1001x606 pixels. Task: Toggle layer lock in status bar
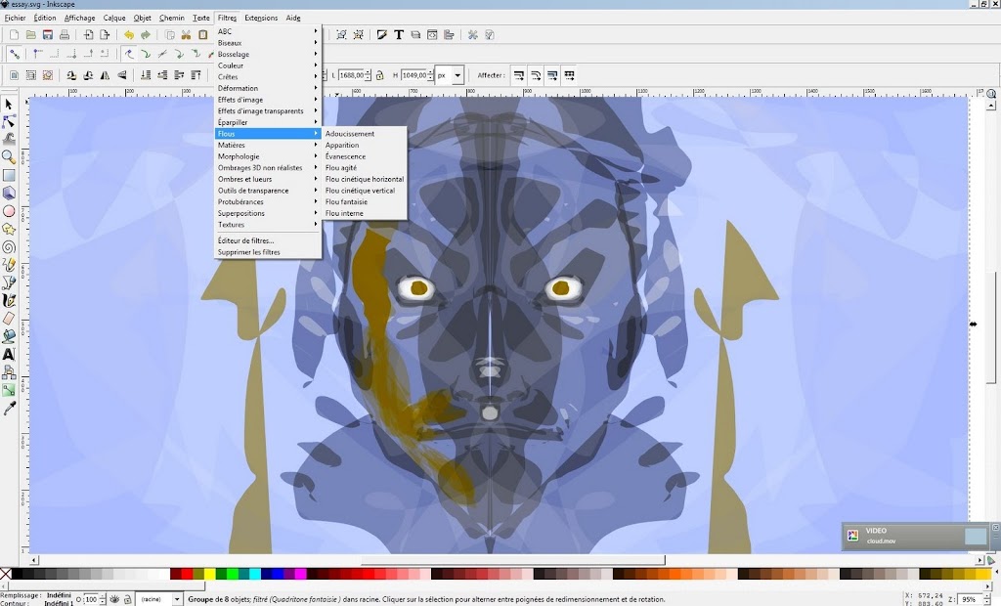pyautogui.click(x=128, y=599)
